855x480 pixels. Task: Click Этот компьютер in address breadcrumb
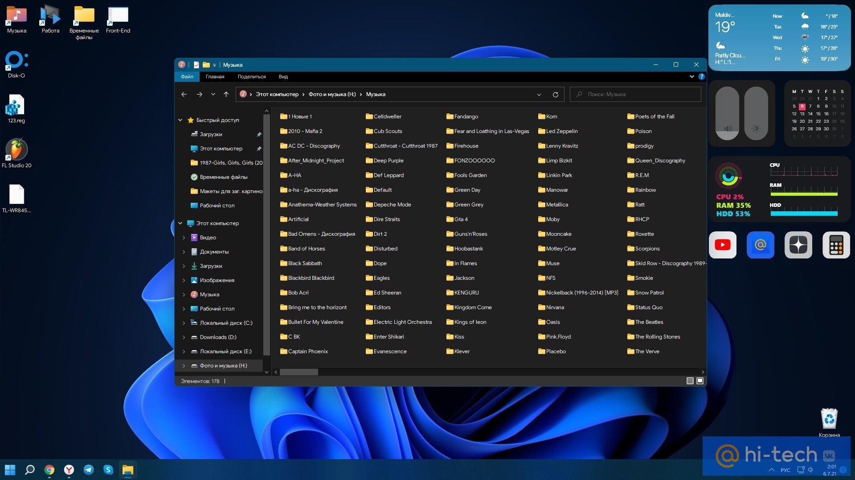click(277, 94)
